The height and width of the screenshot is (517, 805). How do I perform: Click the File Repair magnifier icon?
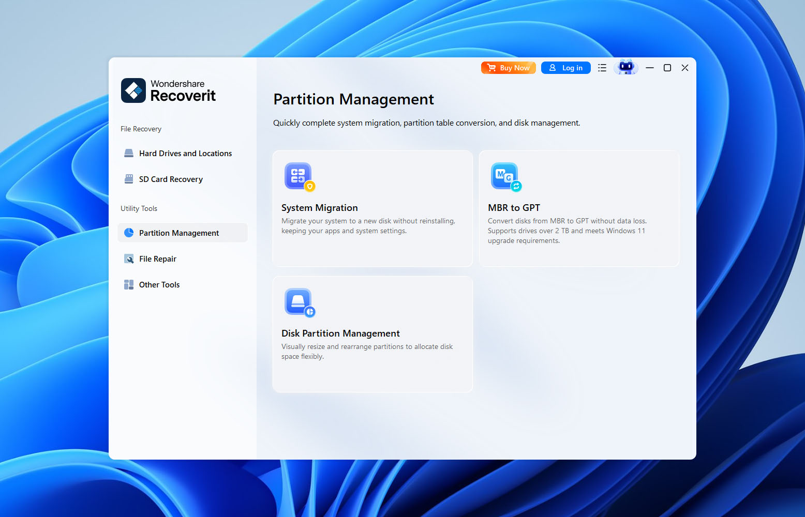[x=129, y=258]
